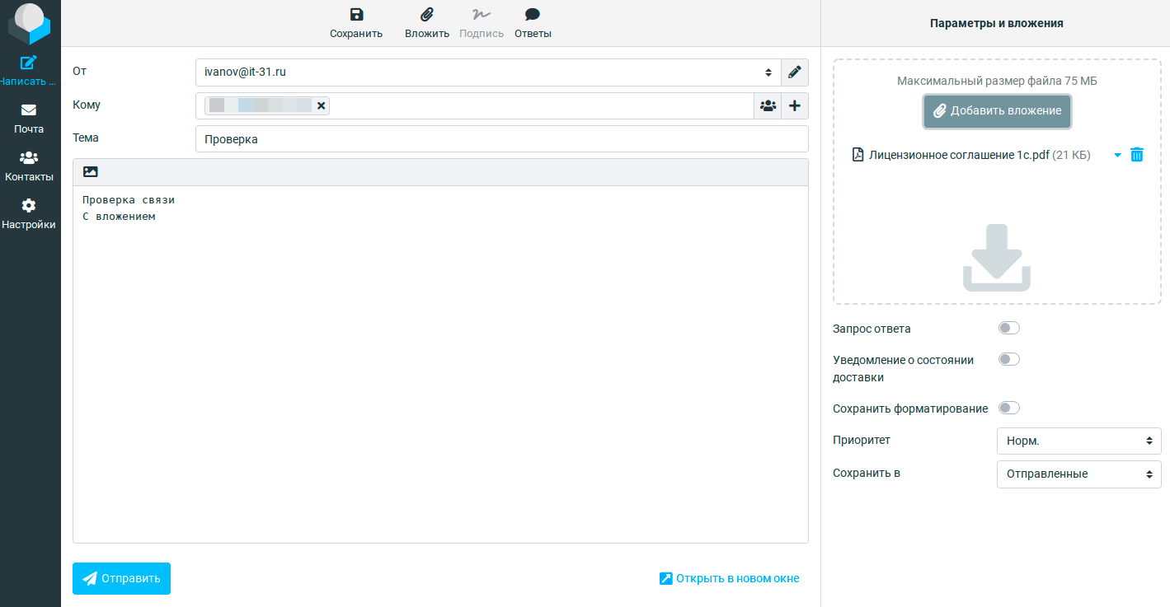This screenshot has width=1170, height=607.
Task: Click the Вложить paperclip toolbar item
Action: (x=427, y=23)
